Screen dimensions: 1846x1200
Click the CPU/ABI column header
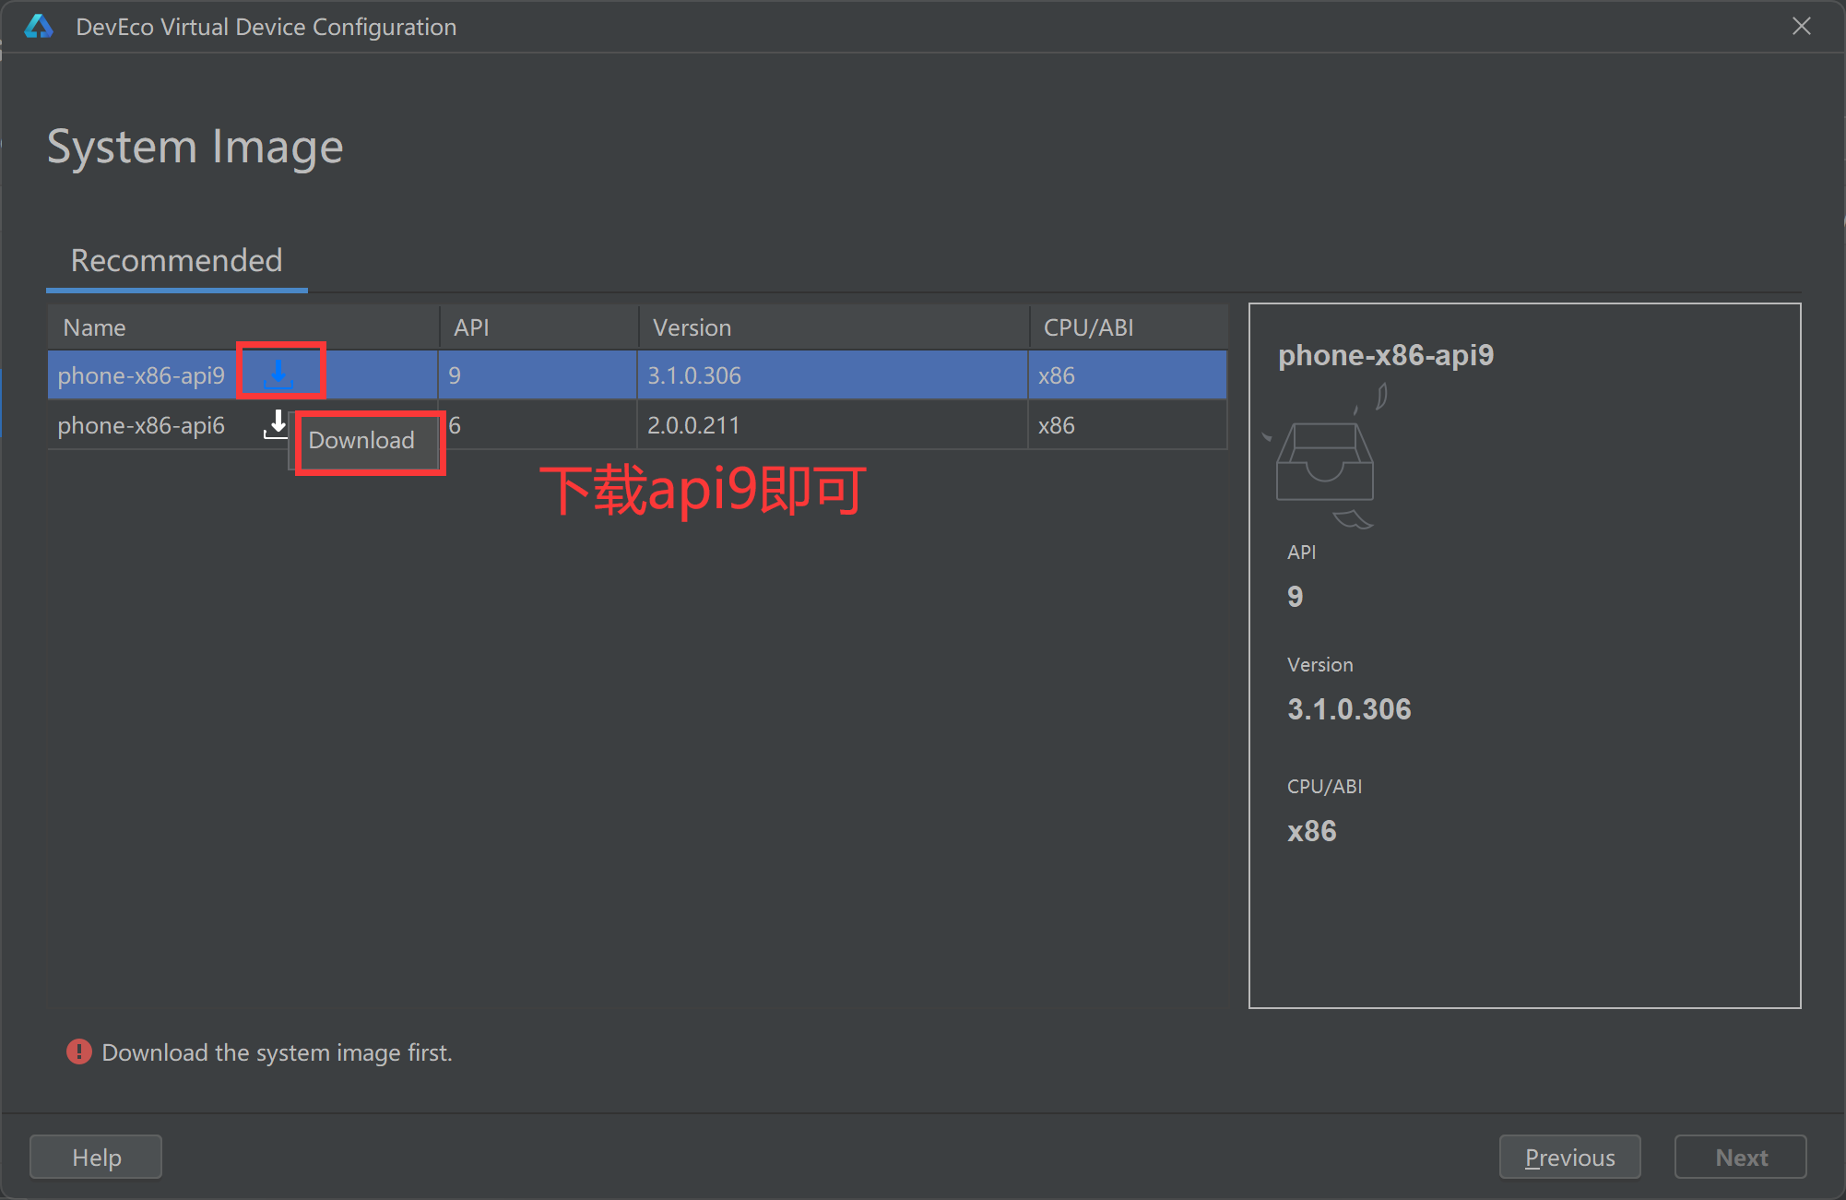(x=1088, y=327)
